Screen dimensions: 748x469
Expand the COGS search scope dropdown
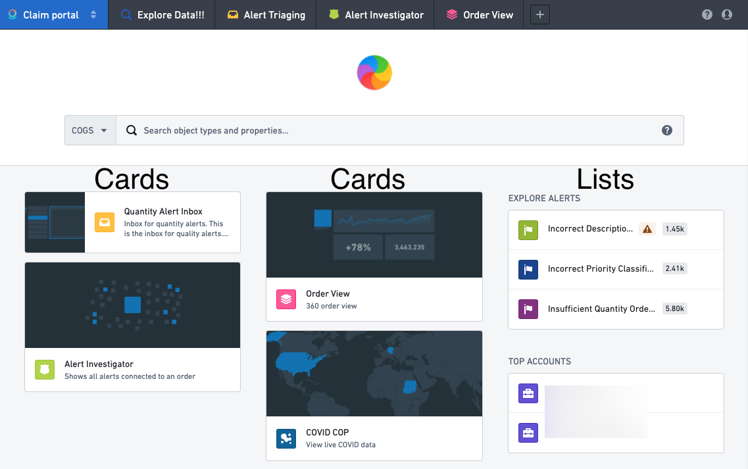90,130
